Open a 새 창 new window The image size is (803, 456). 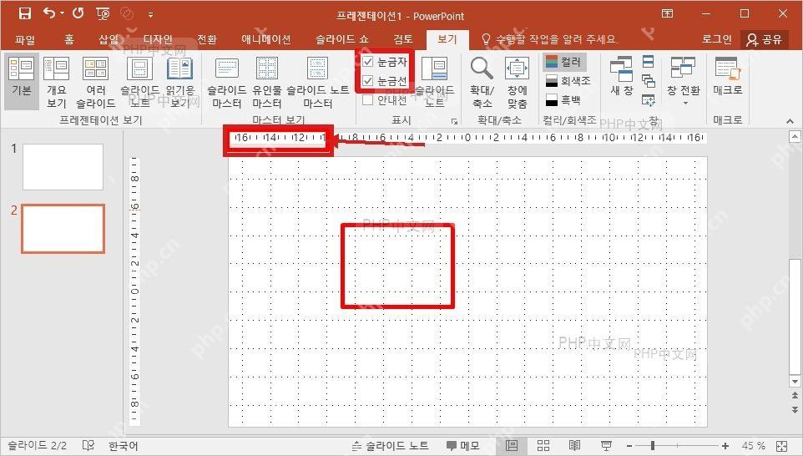point(621,77)
